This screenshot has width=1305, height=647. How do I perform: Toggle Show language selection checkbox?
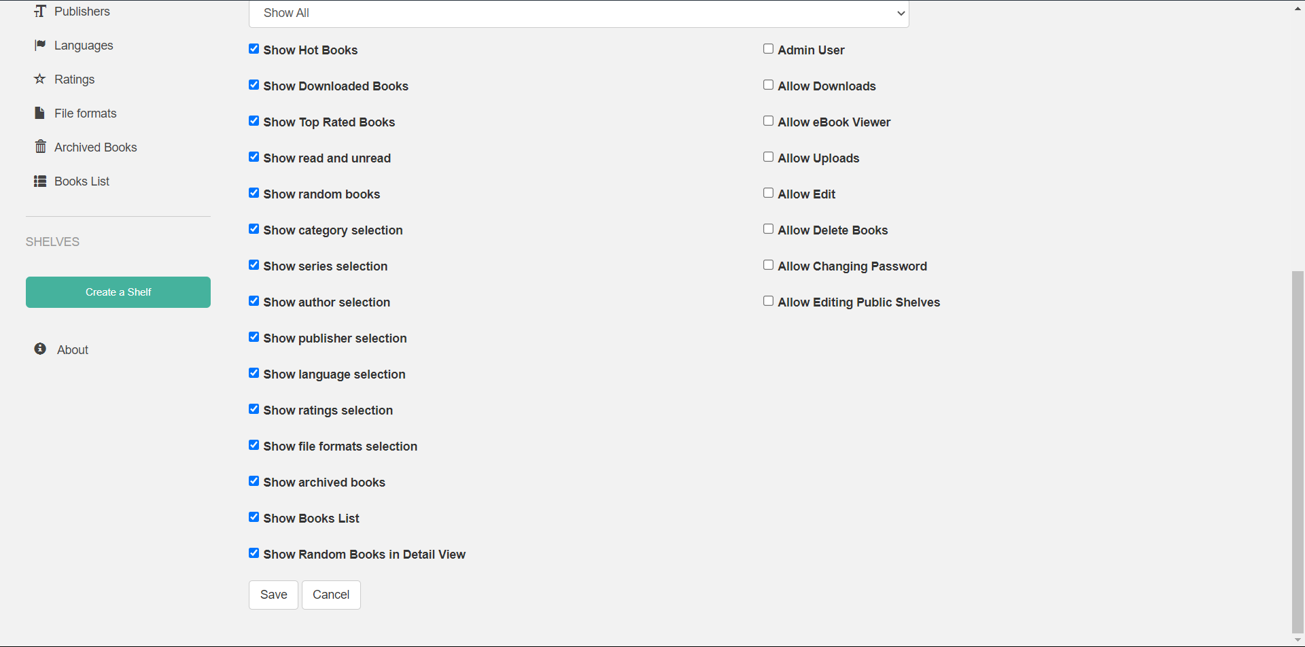click(254, 373)
